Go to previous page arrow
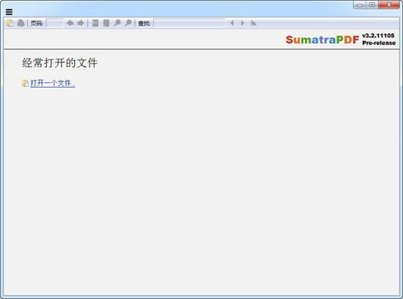The image size is (403, 299). (x=70, y=23)
